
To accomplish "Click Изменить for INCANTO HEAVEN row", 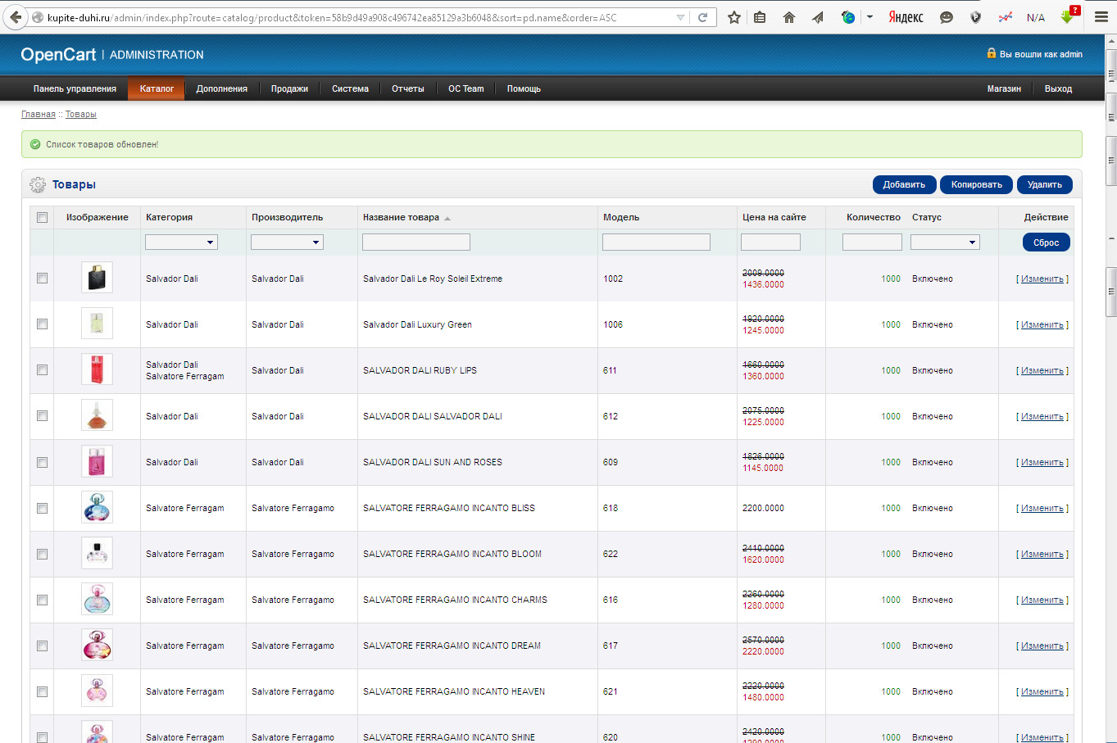I will tap(1042, 691).
